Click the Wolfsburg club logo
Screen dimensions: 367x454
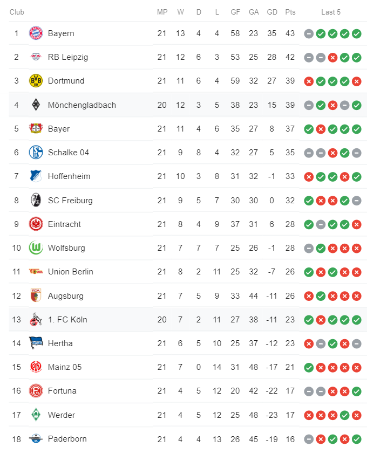tap(36, 248)
